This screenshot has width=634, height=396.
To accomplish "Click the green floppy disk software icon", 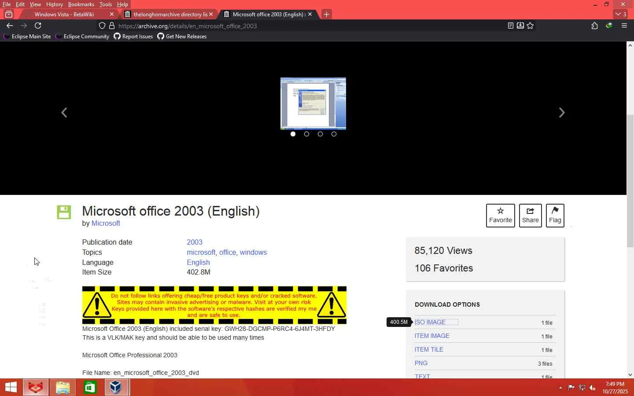I will tap(64, 212).
